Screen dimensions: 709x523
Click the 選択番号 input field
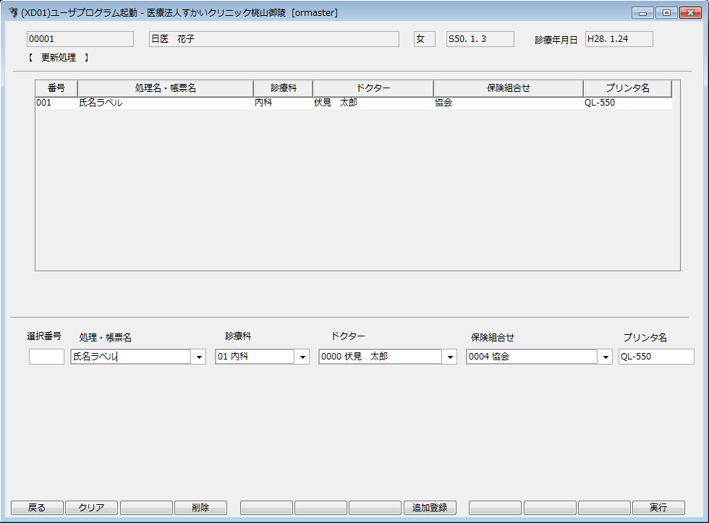click(46, 357)
